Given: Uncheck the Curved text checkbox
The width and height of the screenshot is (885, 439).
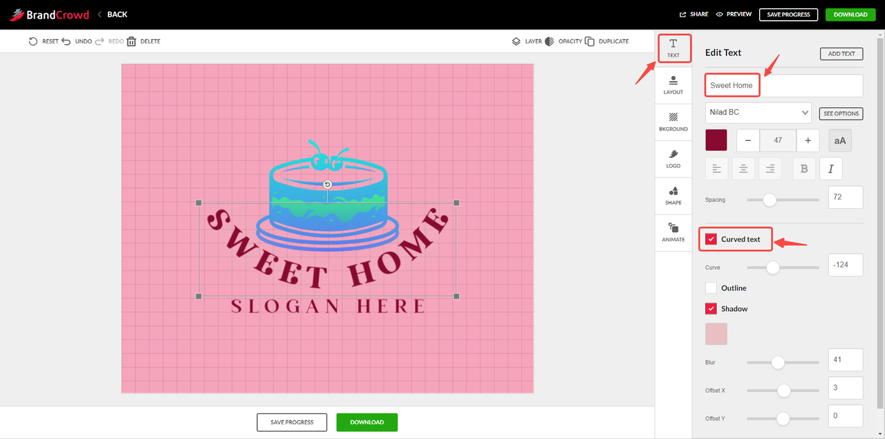Looking at the screenshot, I should [711, 239].
